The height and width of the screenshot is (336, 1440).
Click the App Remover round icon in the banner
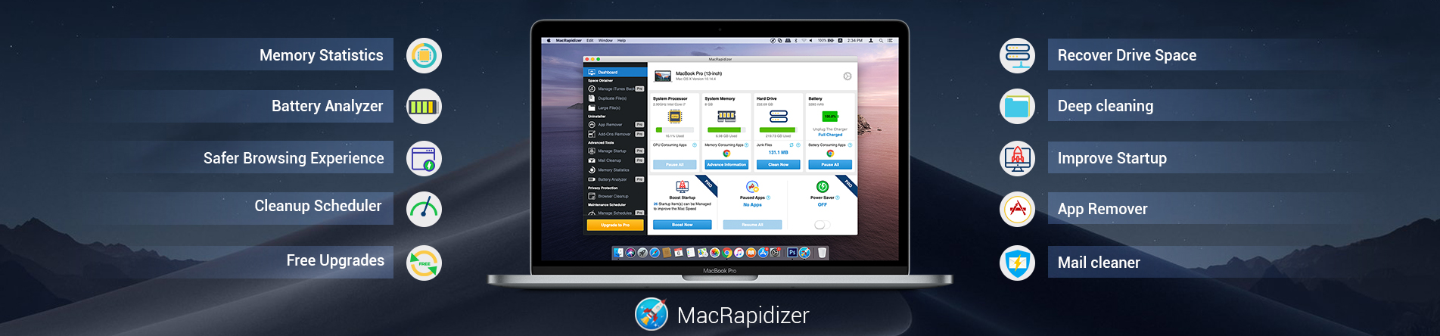pyautogui.click(x=1017, y=209)
